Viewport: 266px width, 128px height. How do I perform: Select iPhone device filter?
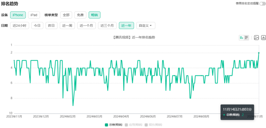pyautogui.click(x=18, y=15)
